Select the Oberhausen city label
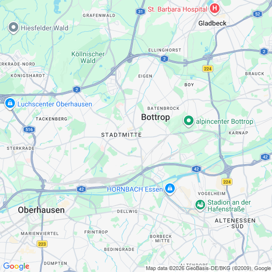The image size is (272, 272). 41,210
